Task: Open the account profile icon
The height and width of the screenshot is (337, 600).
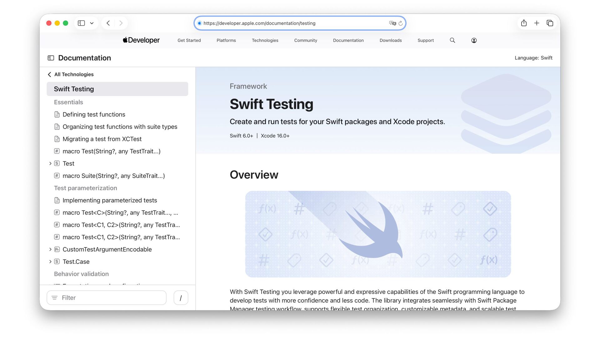Action: click(474, 40)
